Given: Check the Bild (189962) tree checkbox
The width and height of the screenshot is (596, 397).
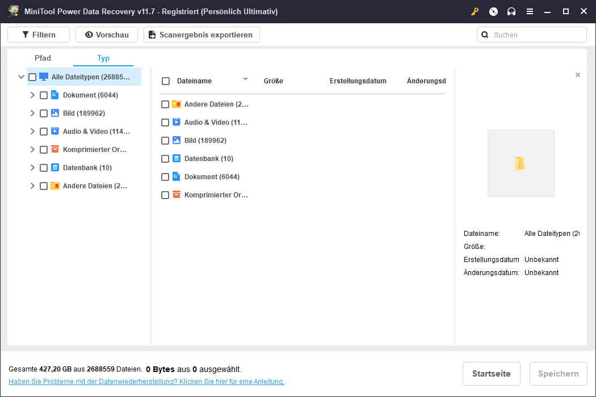Looking at the screenshot, I should 44,113.
